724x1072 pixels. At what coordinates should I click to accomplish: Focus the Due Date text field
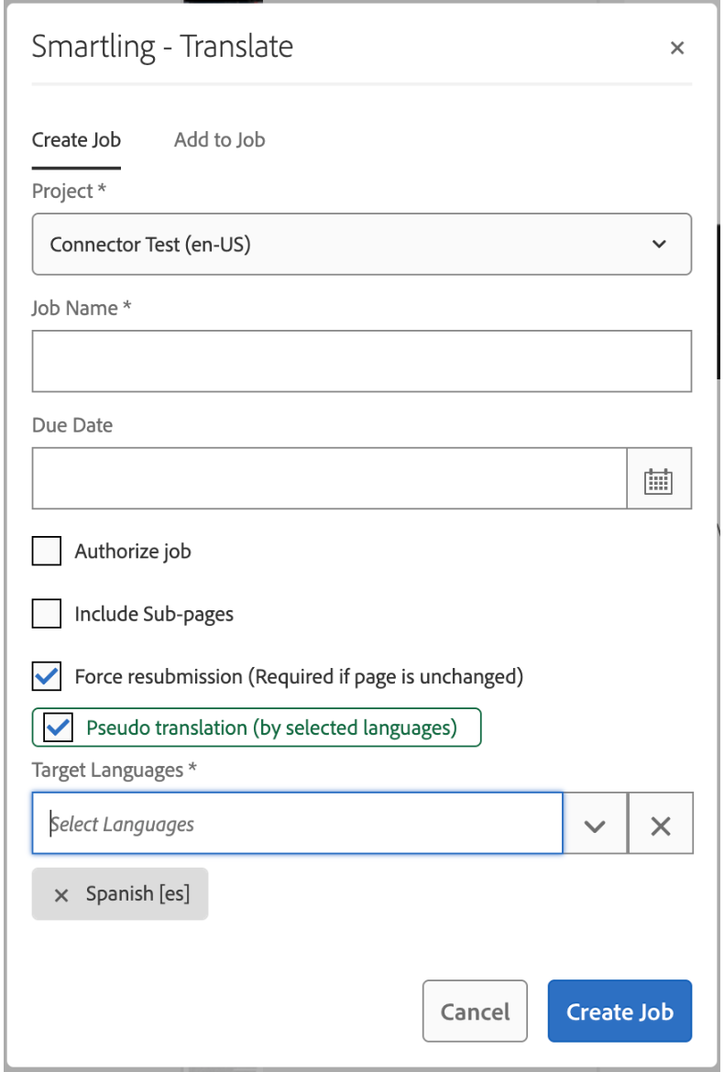click(330, 478)
